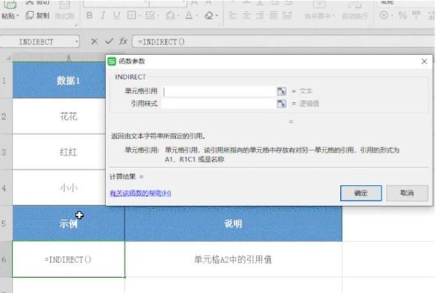This screenshot has width=436, height=293.
Task: Select header cell 示例
Action: click(69, 223)
